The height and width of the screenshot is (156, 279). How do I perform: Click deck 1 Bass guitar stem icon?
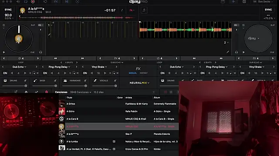tap(35, 81)
